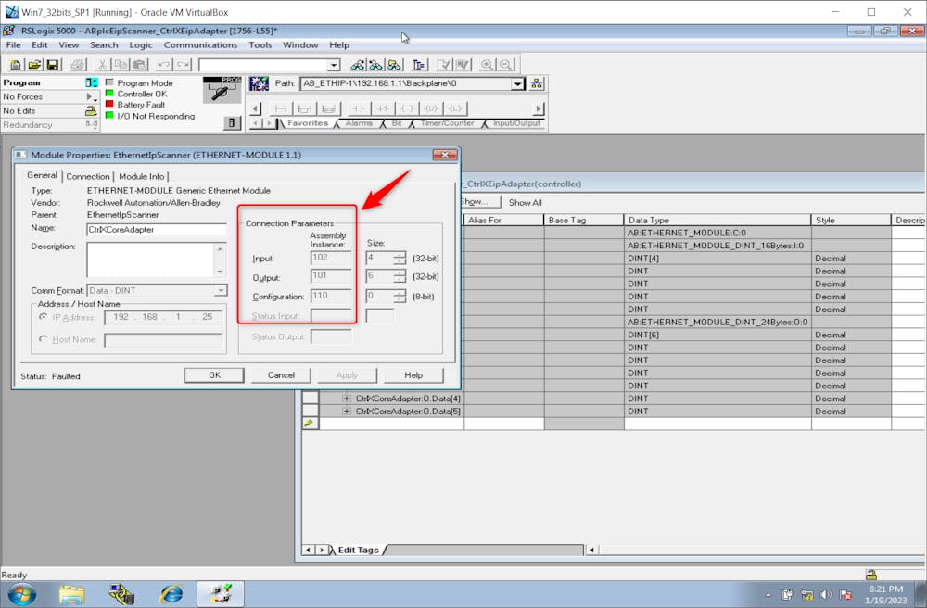Switch to the Connection tab
This screenshot has height=608, width=927.
point(88,176)
